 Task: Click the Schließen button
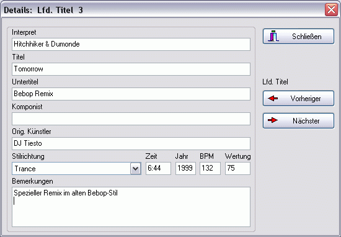point(298,37)
